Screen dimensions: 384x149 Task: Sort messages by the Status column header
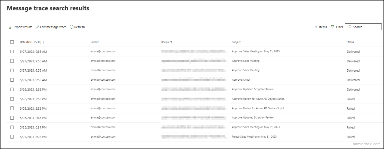click(350, 42)
